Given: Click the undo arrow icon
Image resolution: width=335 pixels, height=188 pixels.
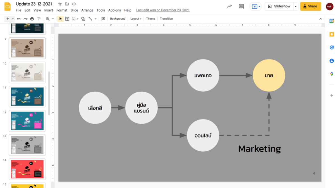Looking at the screenshot, I should pos(19,19).
